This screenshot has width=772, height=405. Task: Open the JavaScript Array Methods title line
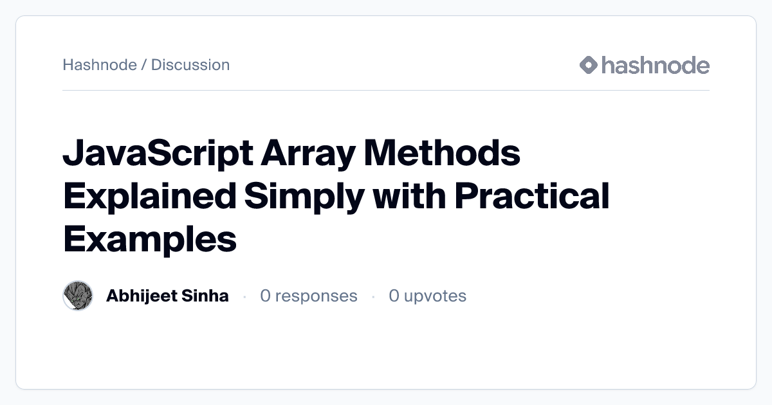[x=291, y=156]
